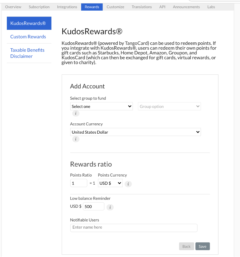Click the Account Currency label

pos(86,124)
